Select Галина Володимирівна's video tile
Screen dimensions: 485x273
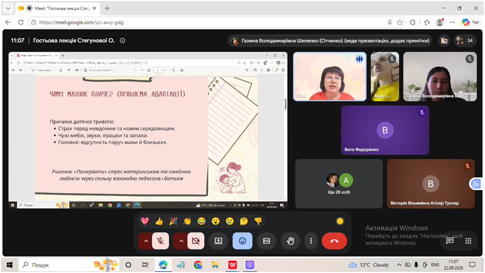[x=440, y=76]
